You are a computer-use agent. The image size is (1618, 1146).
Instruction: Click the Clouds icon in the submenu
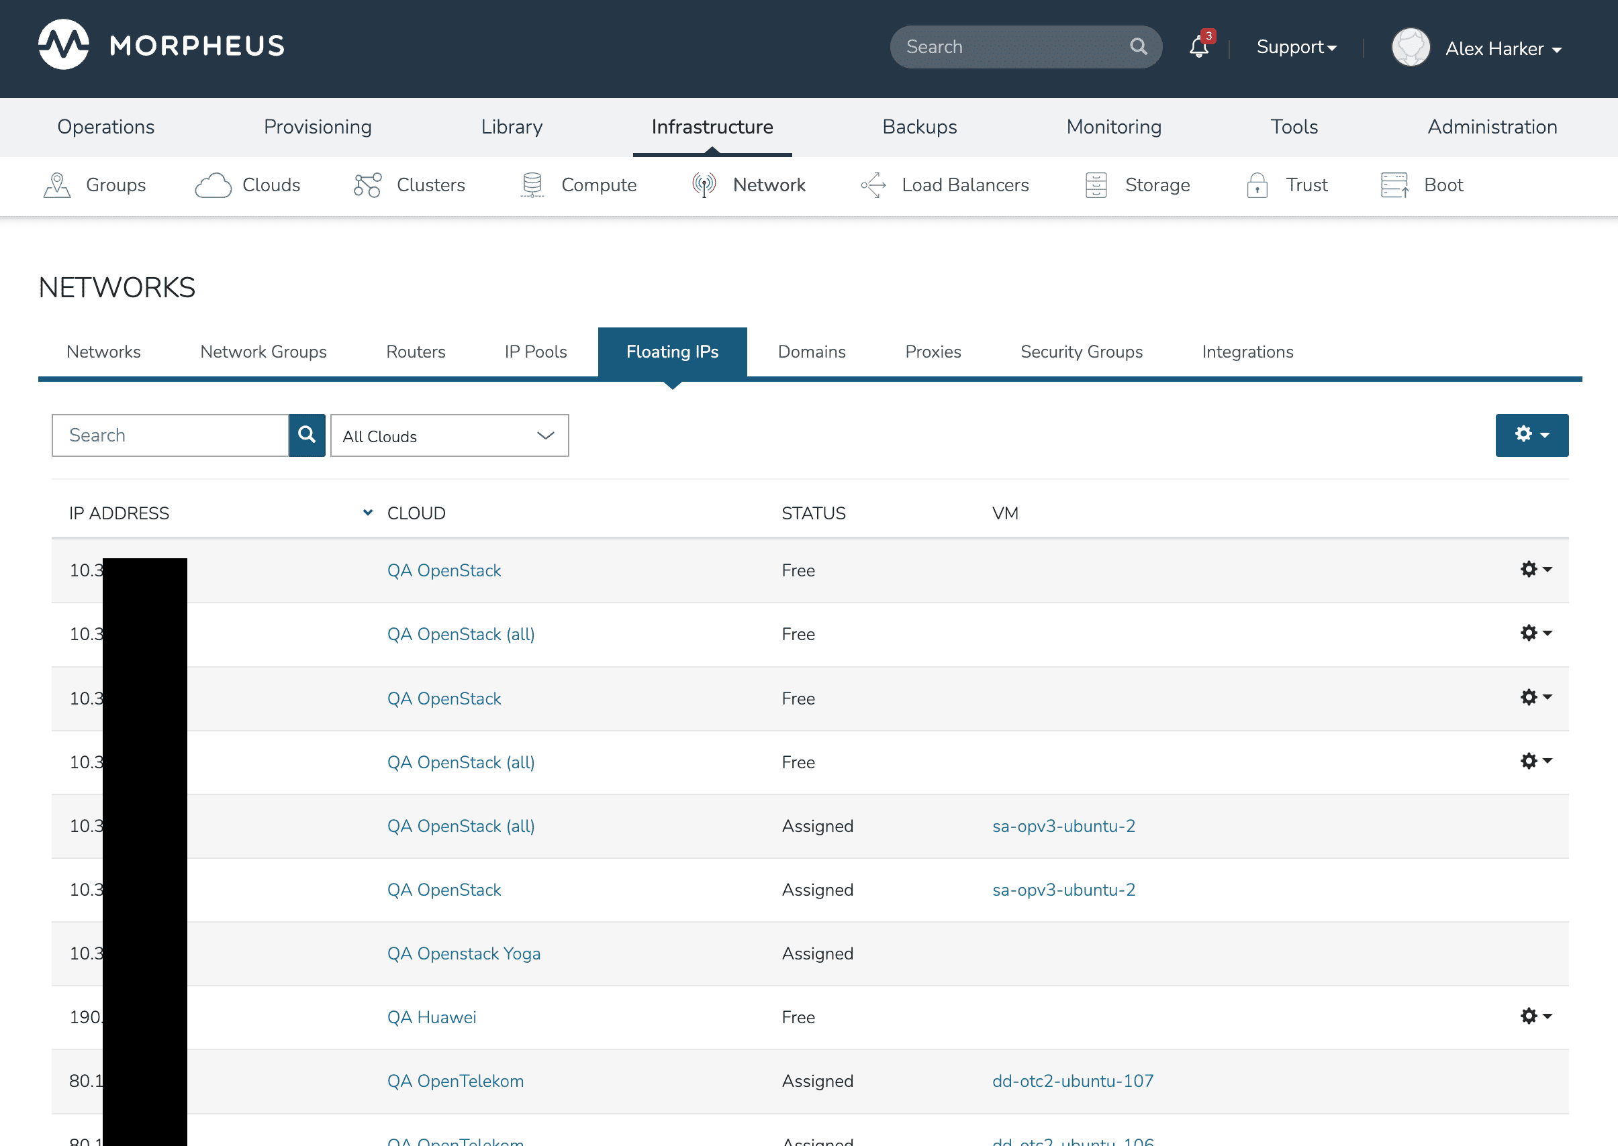pyautogui.click(x=213, y=185)
